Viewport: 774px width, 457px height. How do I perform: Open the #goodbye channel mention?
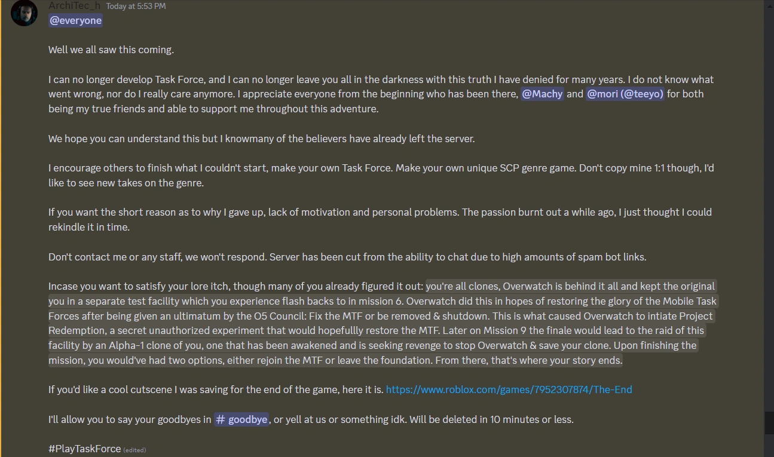(241, 419)
